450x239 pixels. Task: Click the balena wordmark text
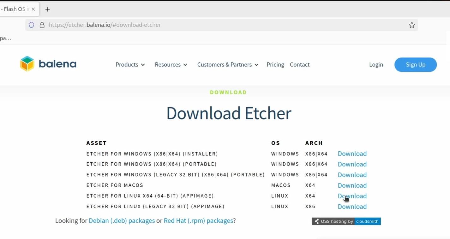tap(57, 64)
